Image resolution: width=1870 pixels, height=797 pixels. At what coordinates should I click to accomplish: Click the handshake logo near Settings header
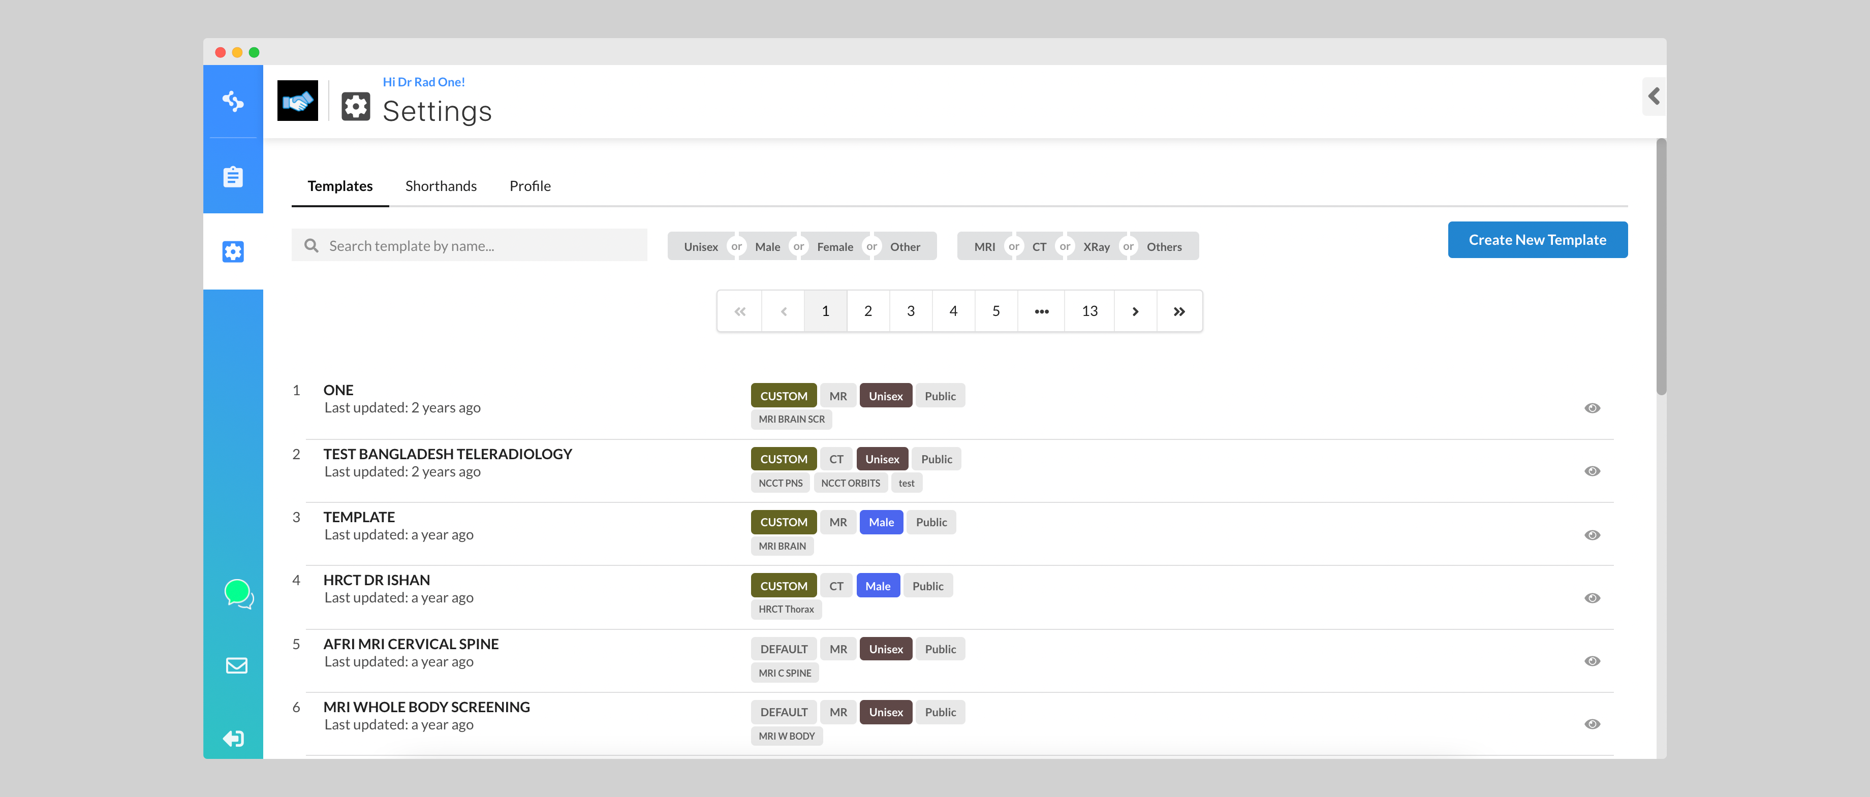[x=298, y=100]
